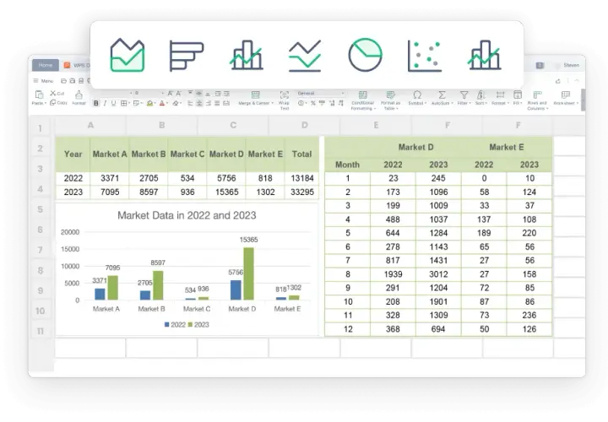Select the pie chart icon
Viewport: 608px width, 422px height.
tap(365, 55)
